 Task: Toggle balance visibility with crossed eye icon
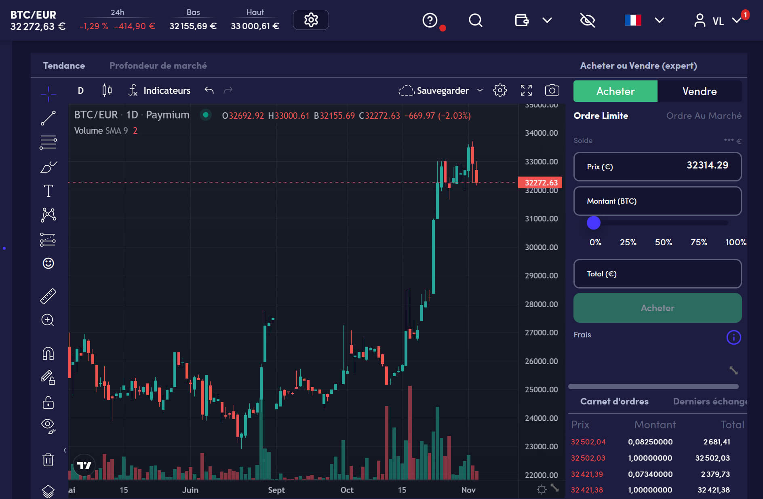(x=587, y=20)
